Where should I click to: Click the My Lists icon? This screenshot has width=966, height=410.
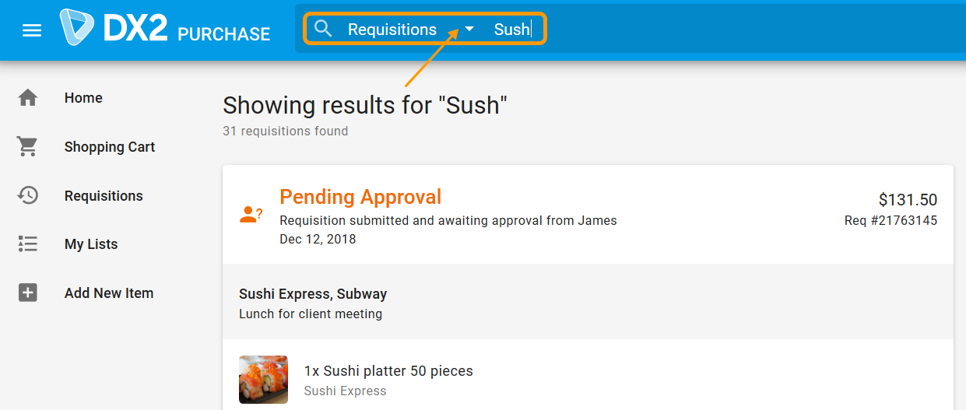tap(28, 244)
